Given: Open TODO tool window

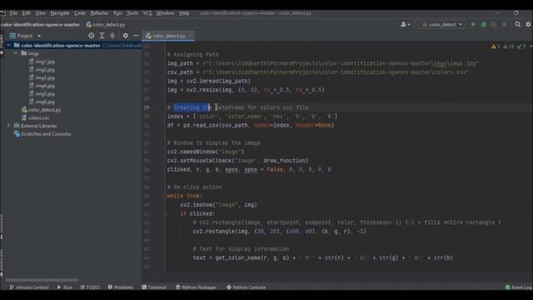Looking at the screenshot, I should click(x=90, y=287).
